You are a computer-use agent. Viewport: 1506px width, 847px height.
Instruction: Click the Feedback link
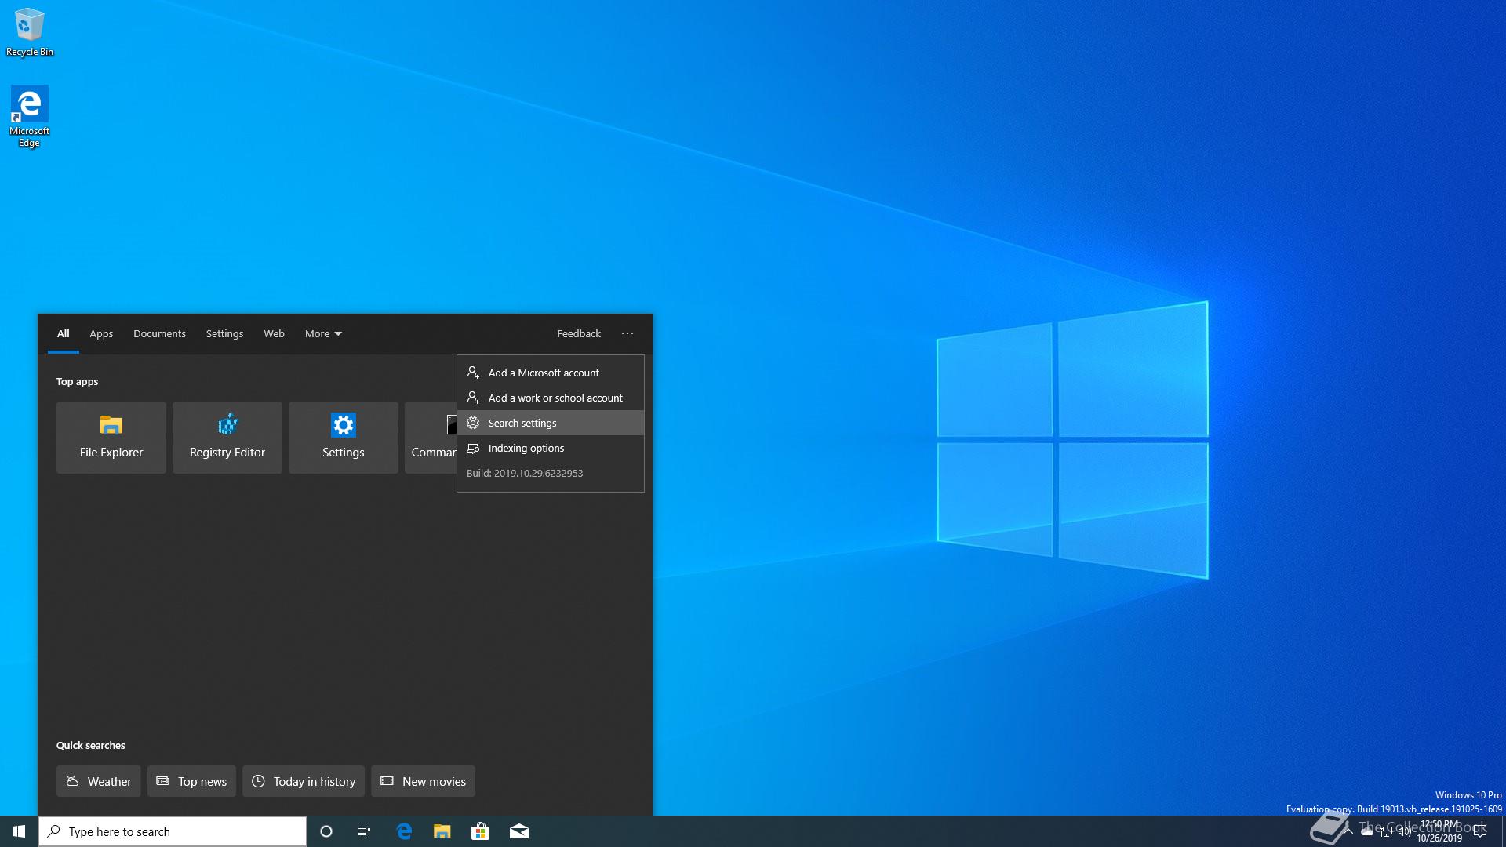[578, 333]
